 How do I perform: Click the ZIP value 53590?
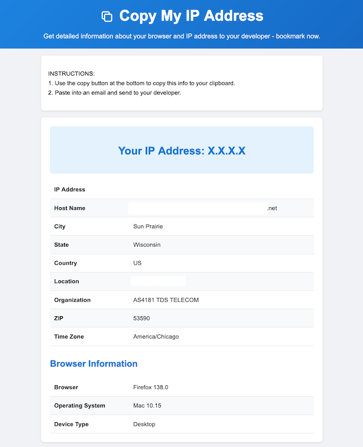click(142, 318)
